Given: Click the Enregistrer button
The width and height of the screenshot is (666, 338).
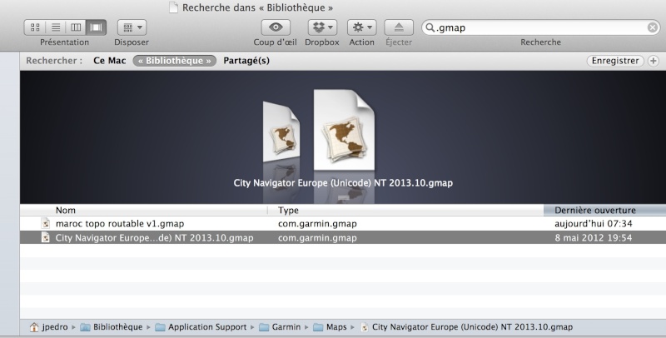Looking at the screenshot, I should 615,61.
